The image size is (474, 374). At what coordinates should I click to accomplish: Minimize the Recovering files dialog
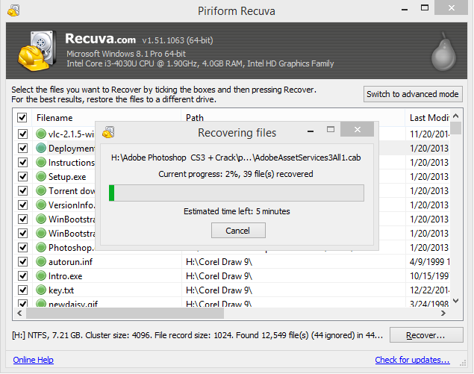pos(311,131)
